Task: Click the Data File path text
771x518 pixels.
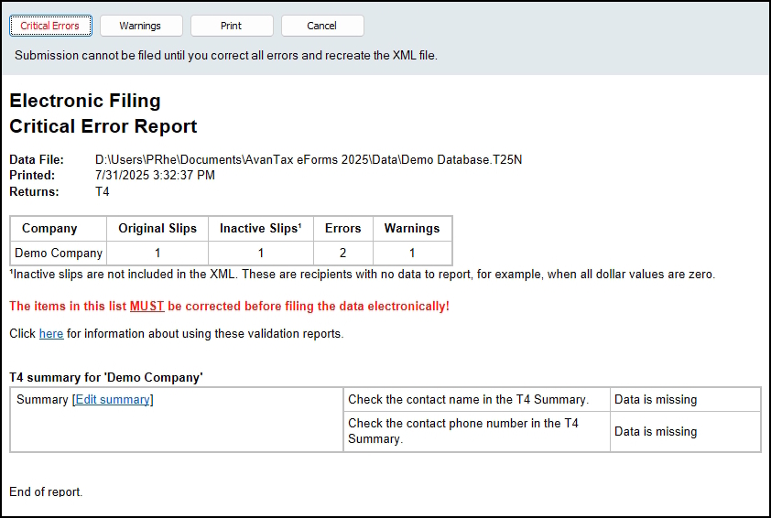Action: pyautogui.click(x=308, y=160)
